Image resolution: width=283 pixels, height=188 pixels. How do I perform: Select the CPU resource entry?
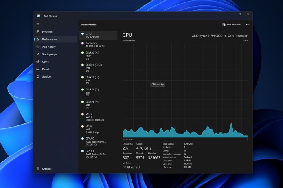pyautogui.click(x=98, y=35)
